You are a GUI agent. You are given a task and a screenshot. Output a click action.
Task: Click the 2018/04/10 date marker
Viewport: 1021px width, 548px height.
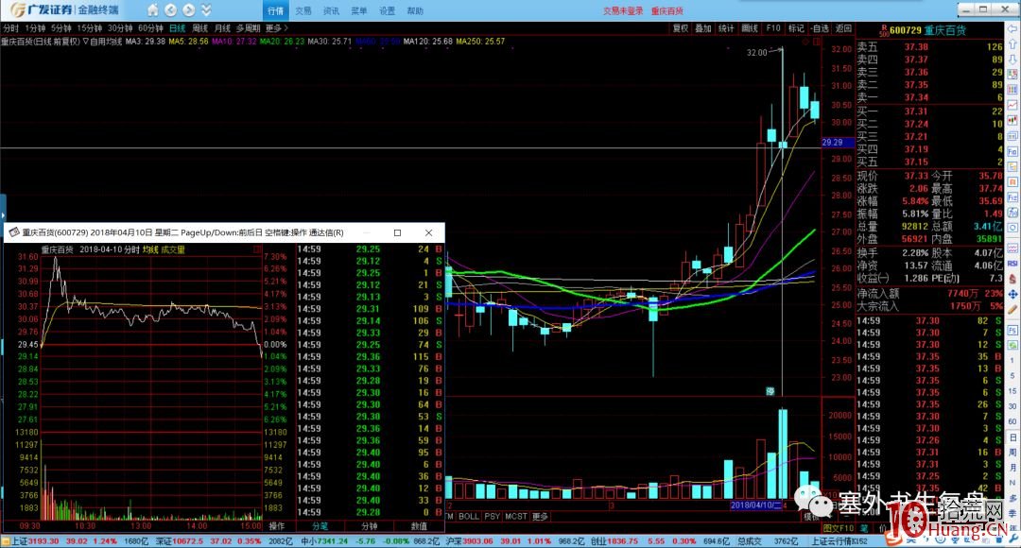pos(755,505)
